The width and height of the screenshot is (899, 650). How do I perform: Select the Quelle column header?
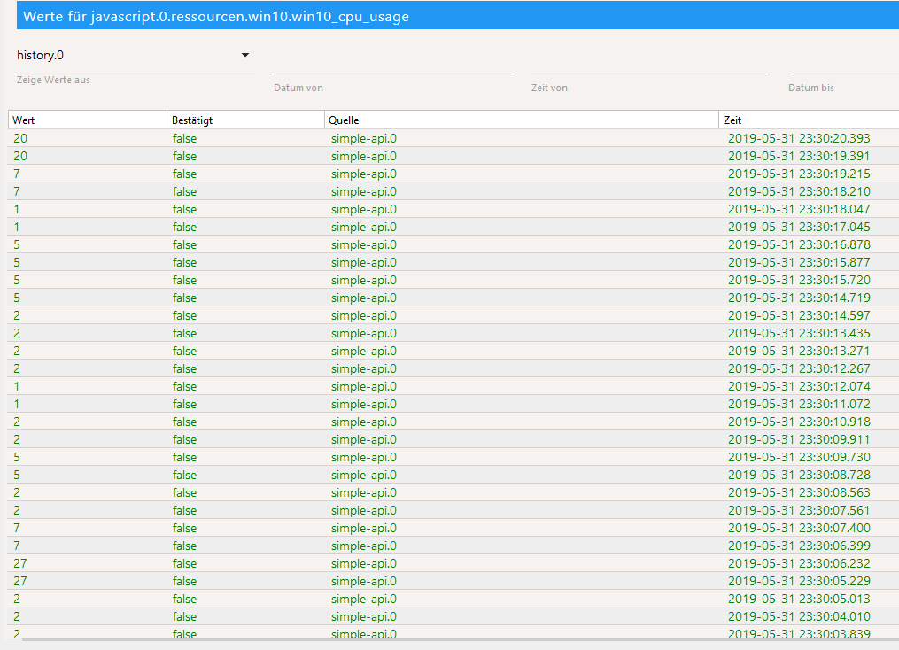[x=521, y=120]
